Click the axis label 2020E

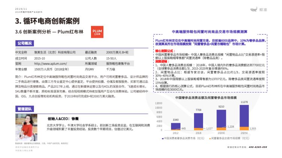(221, 133)
